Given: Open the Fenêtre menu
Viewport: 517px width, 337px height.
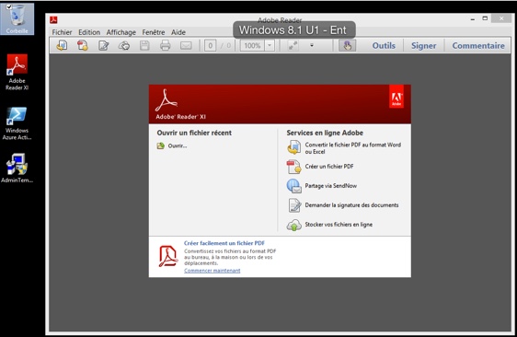Looking at the screenshot, I should tap(154, 32).
